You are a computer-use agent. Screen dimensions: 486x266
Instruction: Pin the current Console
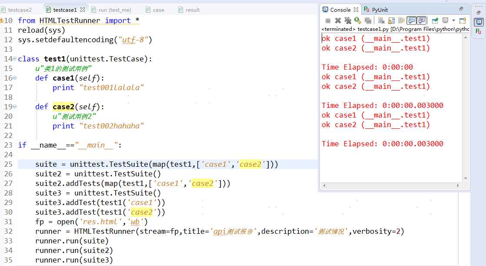coord(435,20)
